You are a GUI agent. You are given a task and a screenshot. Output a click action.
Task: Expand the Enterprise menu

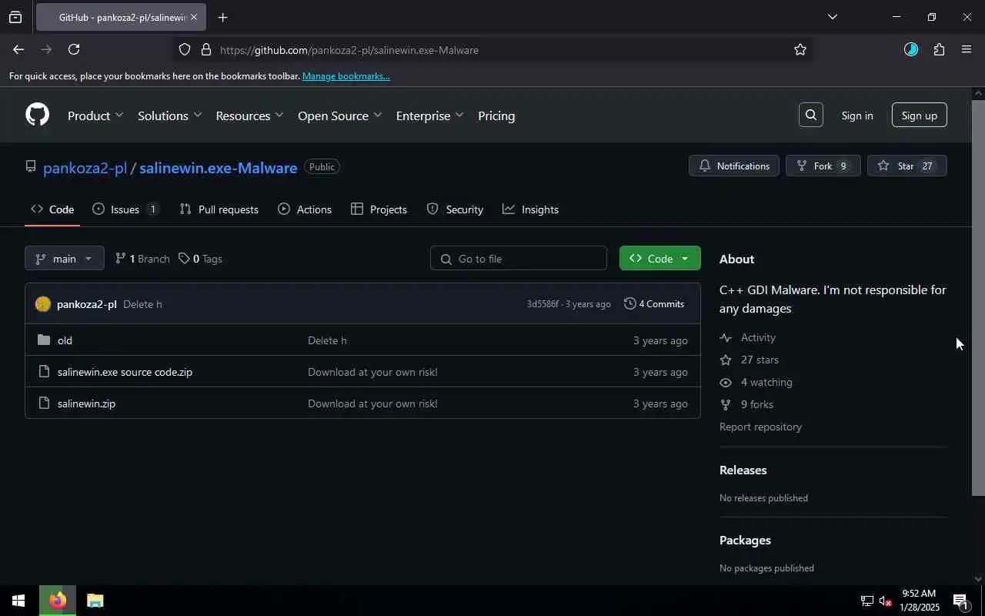point(429,115)
